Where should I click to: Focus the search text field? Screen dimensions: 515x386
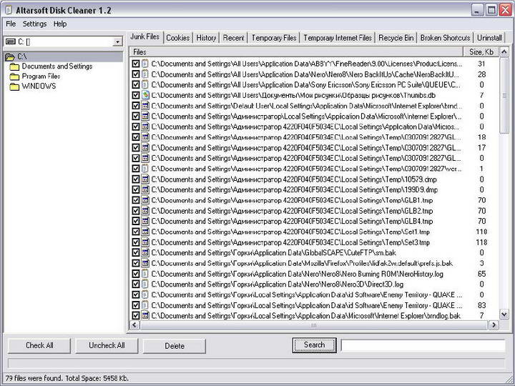point(423,345)
